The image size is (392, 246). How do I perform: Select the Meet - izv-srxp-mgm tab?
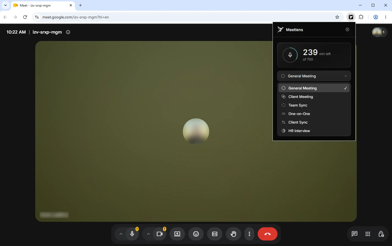click(x=43, y=6)
